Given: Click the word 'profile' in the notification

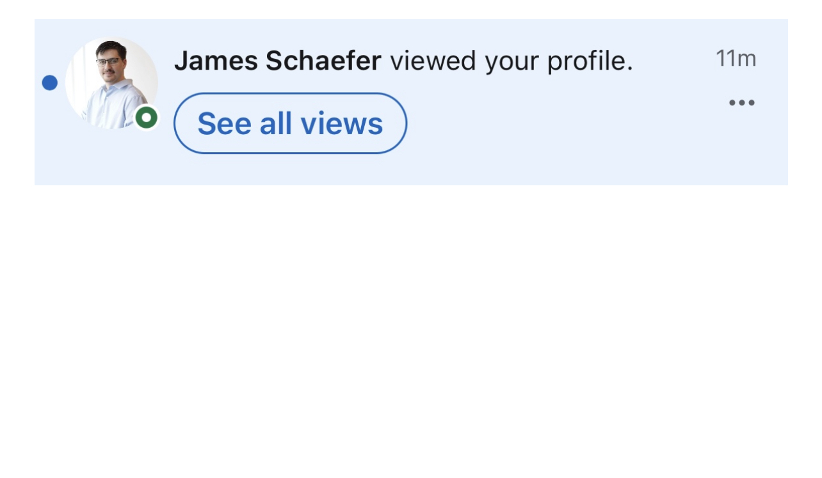Looking at the screenshot, I should pyautogui.click(x=589, y=61).
